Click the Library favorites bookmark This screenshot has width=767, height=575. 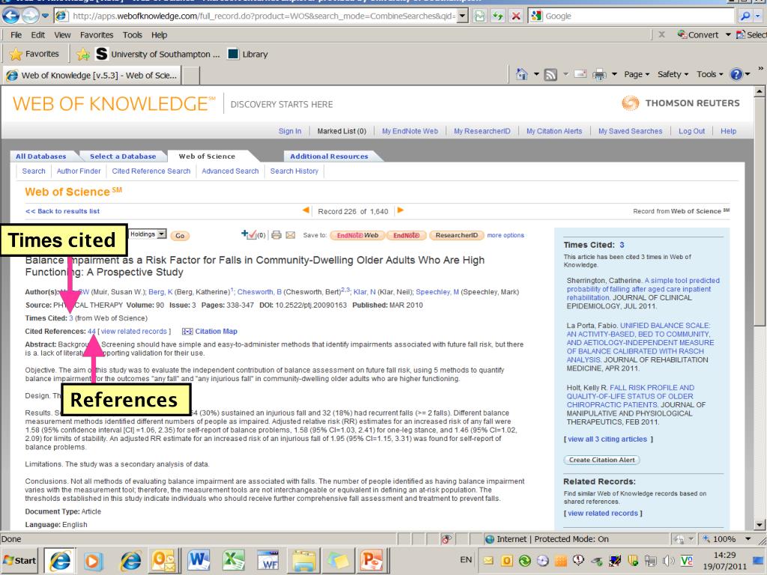pyautogui.click(x=248, y=54)
